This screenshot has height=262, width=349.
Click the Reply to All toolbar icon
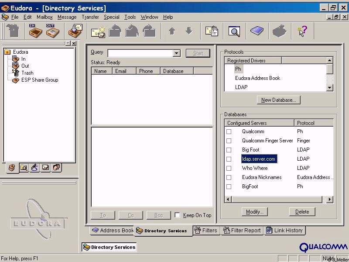[x=132, y=31]
